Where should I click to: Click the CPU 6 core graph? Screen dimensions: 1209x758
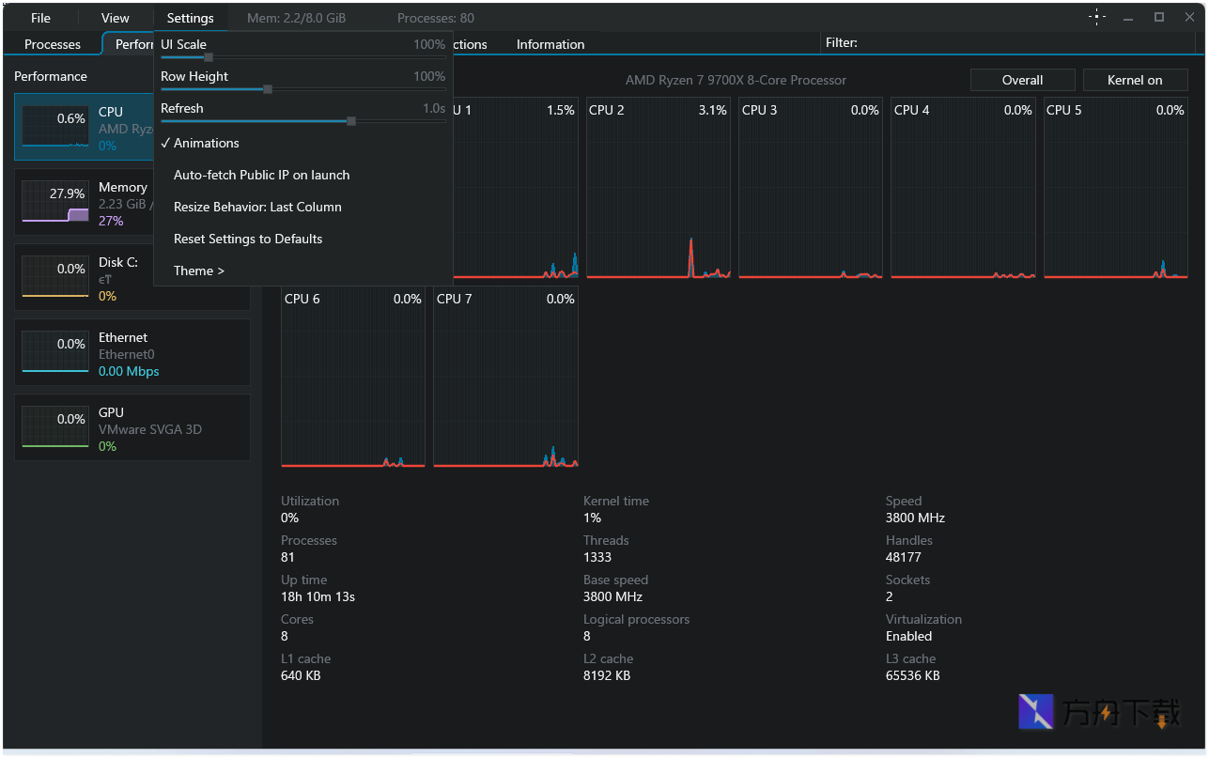point(353,377)
